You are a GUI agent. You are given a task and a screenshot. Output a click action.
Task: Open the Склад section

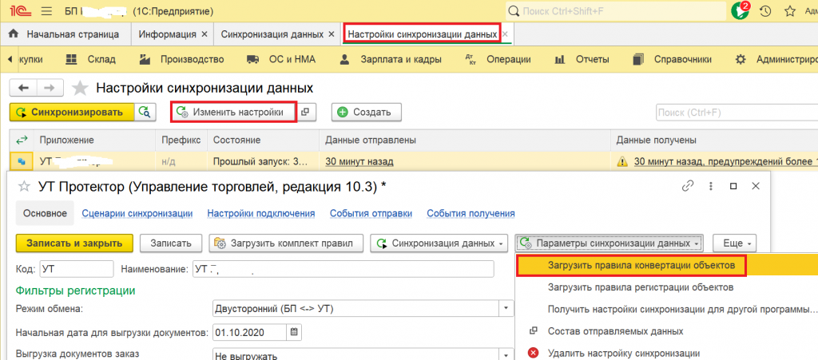click(x=91, y=59)
